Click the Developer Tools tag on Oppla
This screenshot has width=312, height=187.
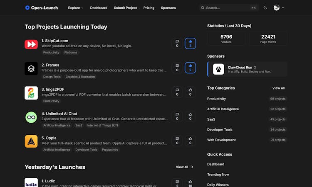(86, 150)
